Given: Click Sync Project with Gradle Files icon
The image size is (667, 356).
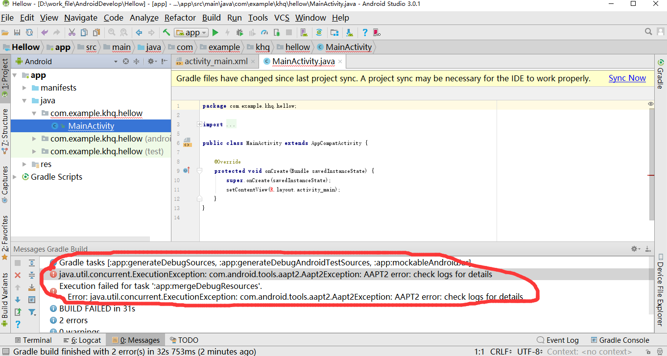Looking at the screenshot, I should [x=319, y=32].
